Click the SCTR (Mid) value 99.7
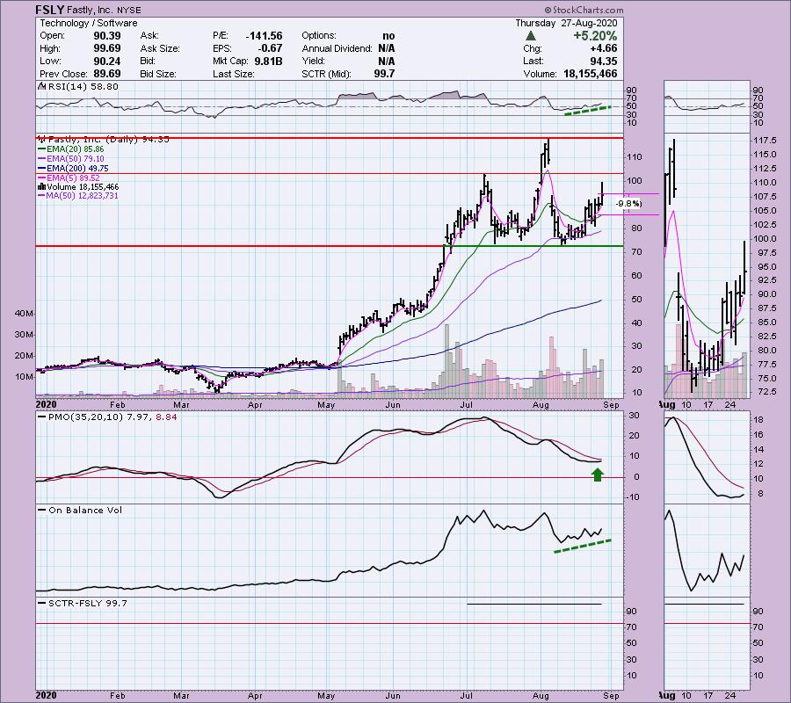Screen dimensions: 791x703 (385, 74)
